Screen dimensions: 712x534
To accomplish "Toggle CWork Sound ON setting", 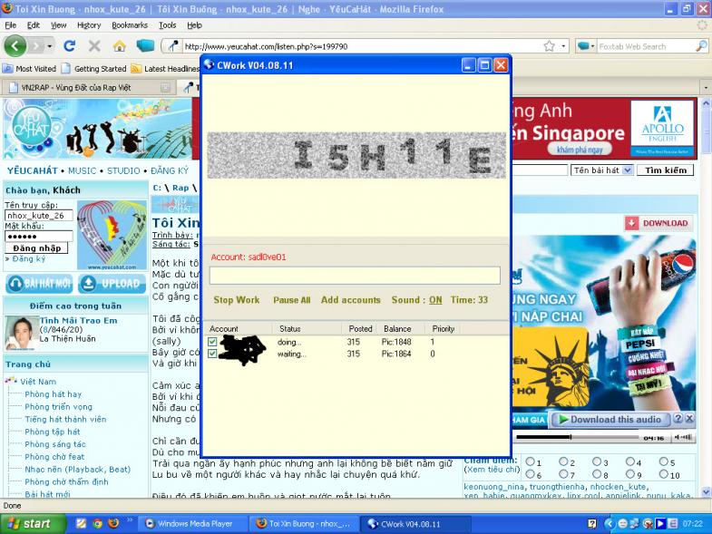I will click(x=435, y=300).
